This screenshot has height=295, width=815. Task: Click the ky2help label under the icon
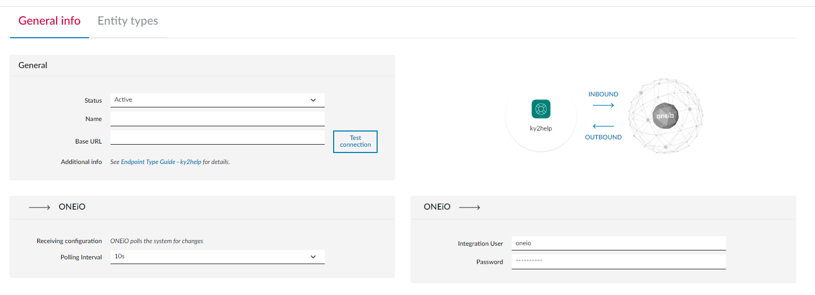coord(541,128)
